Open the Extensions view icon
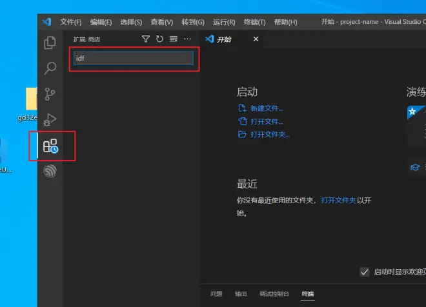 (x=50, y=146)
